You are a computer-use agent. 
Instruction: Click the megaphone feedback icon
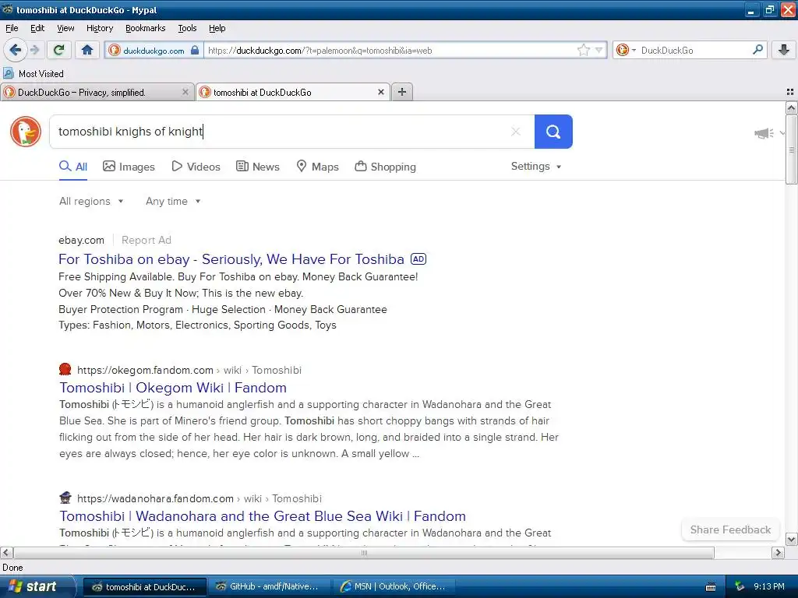(764, 133)
